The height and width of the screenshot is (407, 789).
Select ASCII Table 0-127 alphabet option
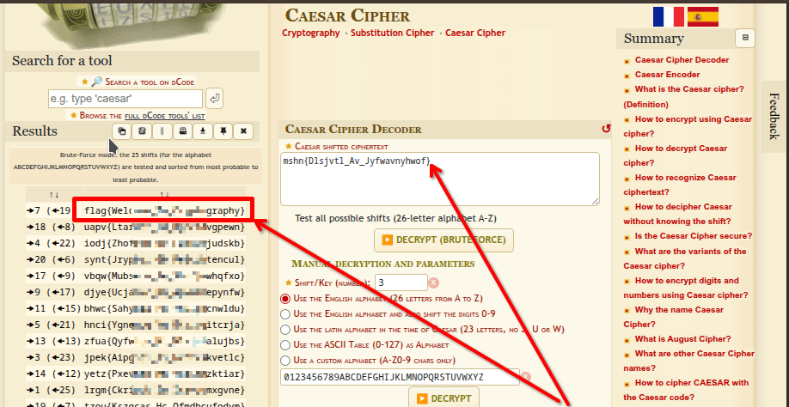(x=285, y=345)
